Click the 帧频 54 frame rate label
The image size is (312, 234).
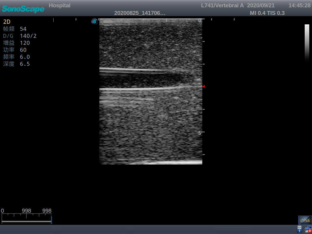click(x=16, y=29)
